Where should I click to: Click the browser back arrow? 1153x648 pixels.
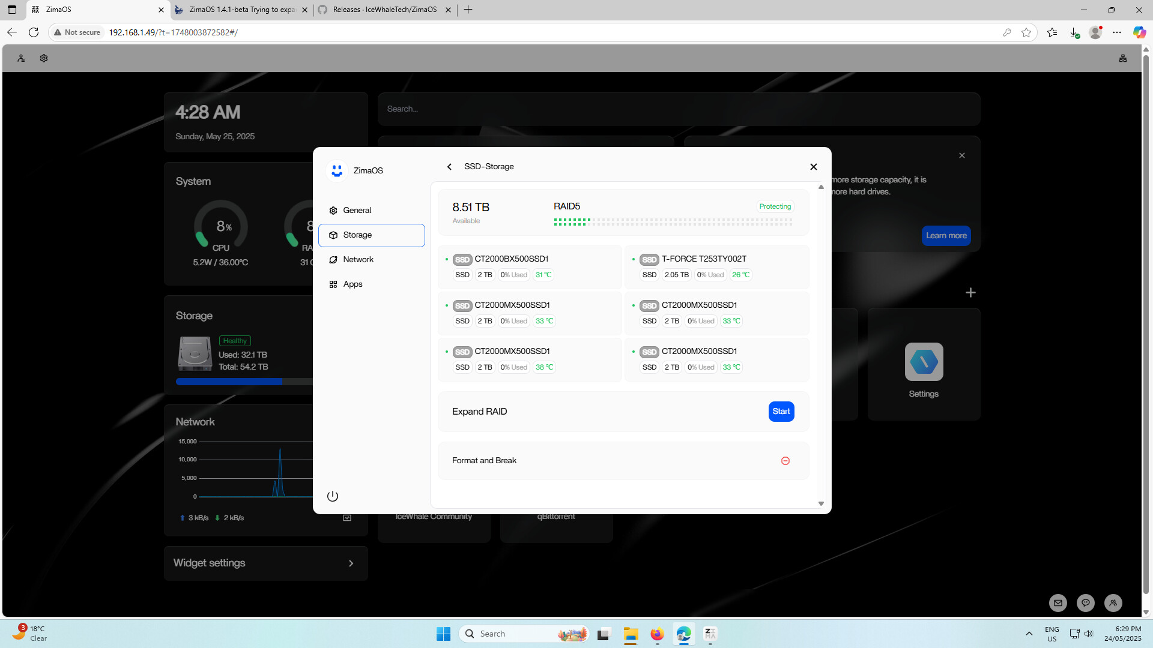tap(12, 32)
